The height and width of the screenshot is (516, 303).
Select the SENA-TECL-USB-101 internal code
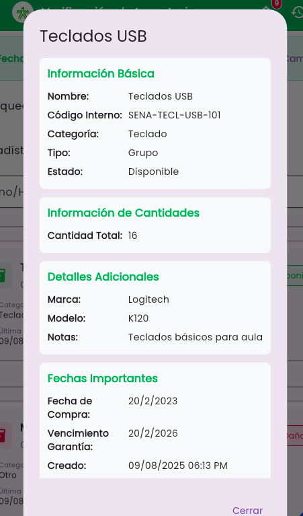tap(175, 115)
